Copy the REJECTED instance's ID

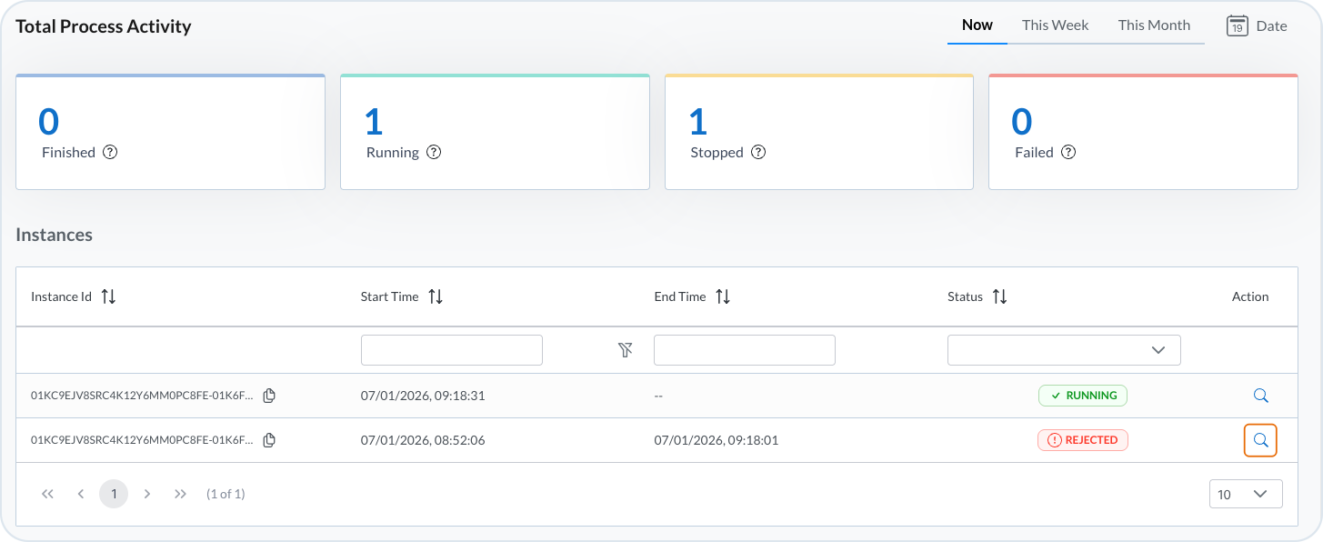pyautogui.click(x=269, y=440)
